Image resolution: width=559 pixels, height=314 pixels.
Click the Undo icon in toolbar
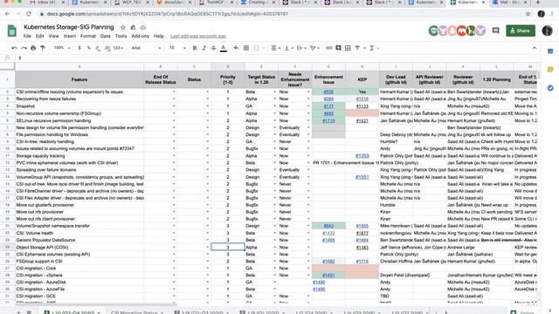(x=14, y=48)
